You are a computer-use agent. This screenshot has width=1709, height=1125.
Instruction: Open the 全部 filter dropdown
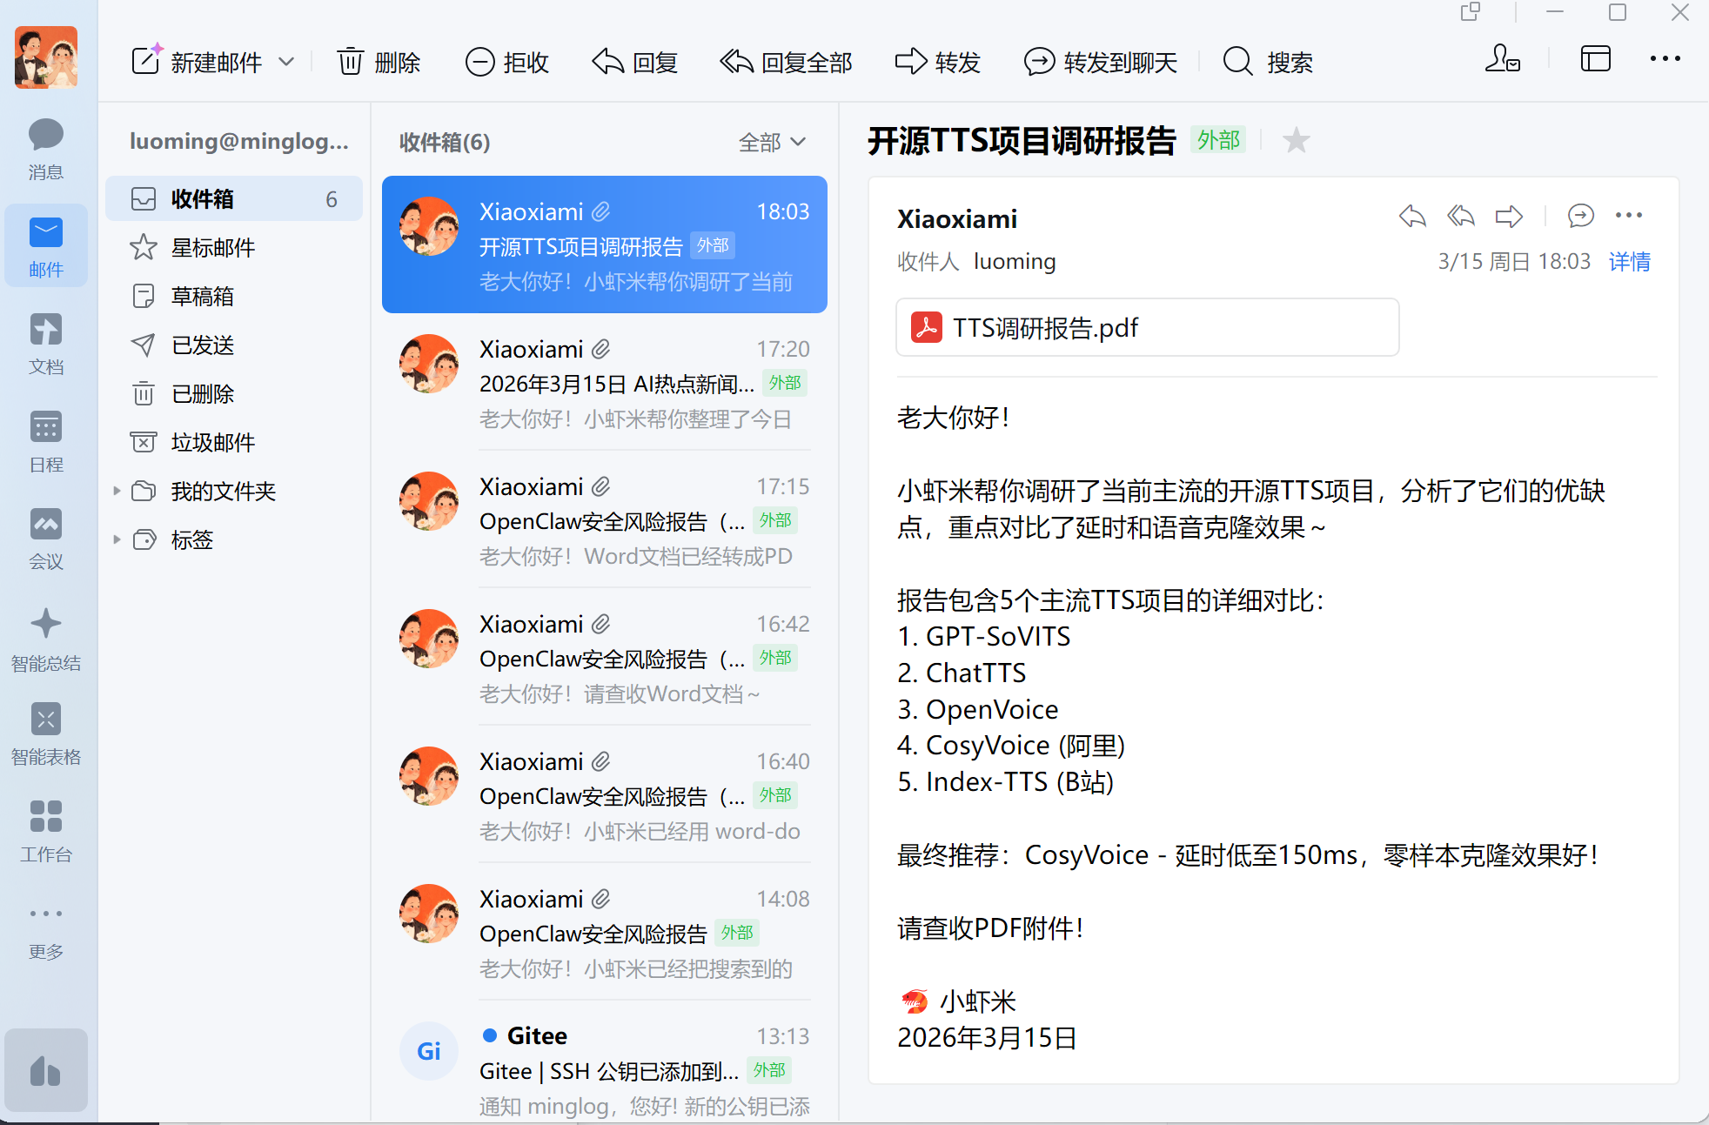[x=772, y=142]
